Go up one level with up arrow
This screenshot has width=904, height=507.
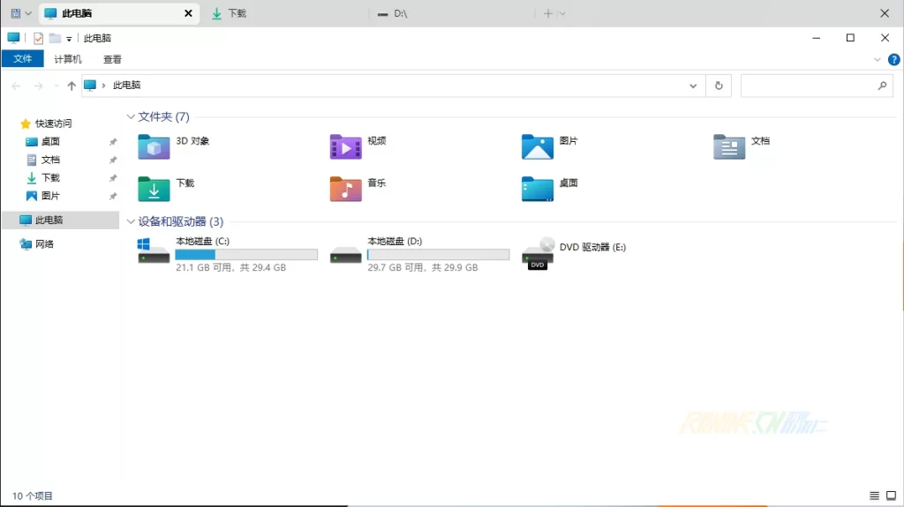tap(72, 86)
